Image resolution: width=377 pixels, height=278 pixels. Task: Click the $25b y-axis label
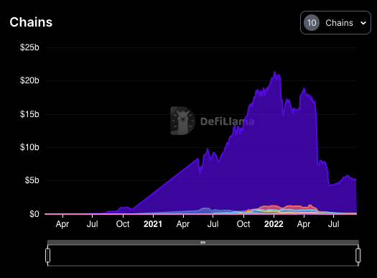(29, 47)
